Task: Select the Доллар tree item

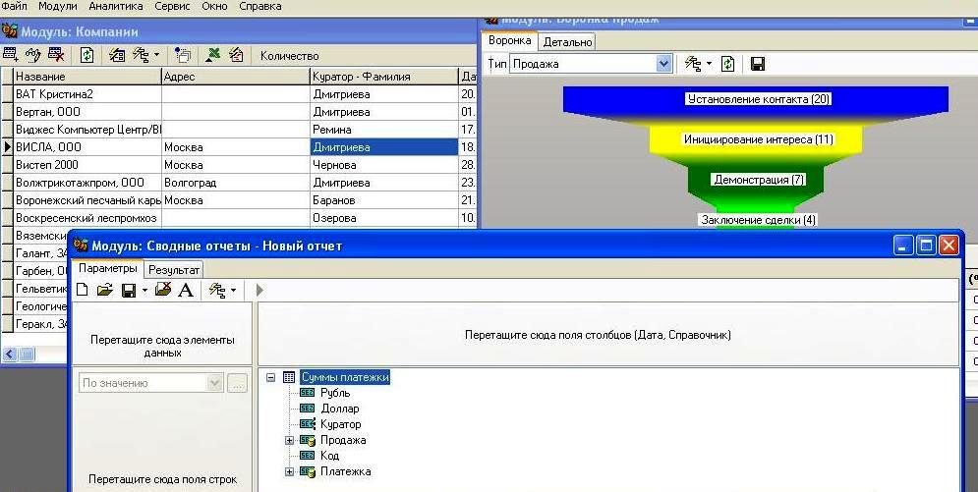Action: 339,409
